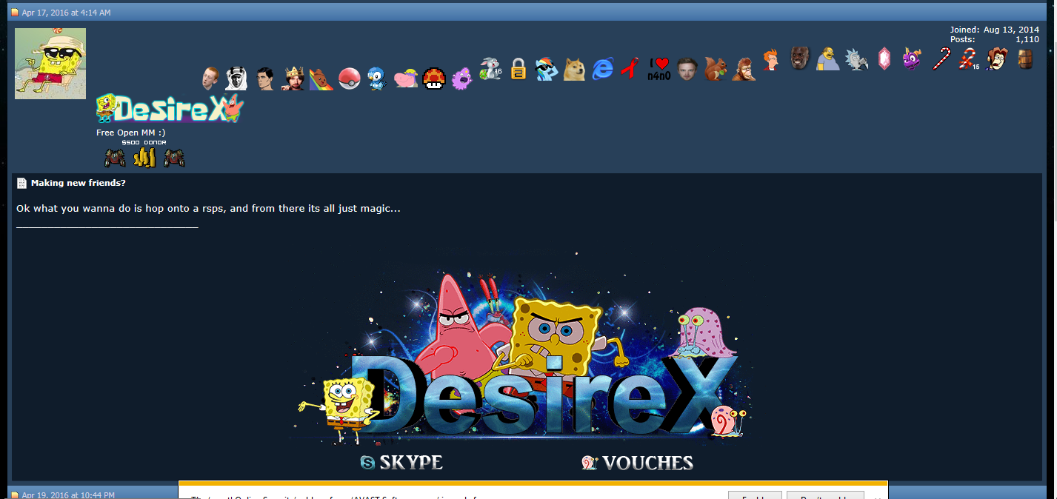Click the pink crystal gem award
Viewport: 1057px width, 499px height.
click(884, 58)
